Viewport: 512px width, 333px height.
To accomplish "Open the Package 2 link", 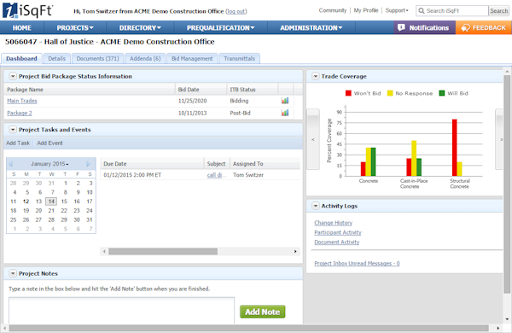I will pos(20,113).
